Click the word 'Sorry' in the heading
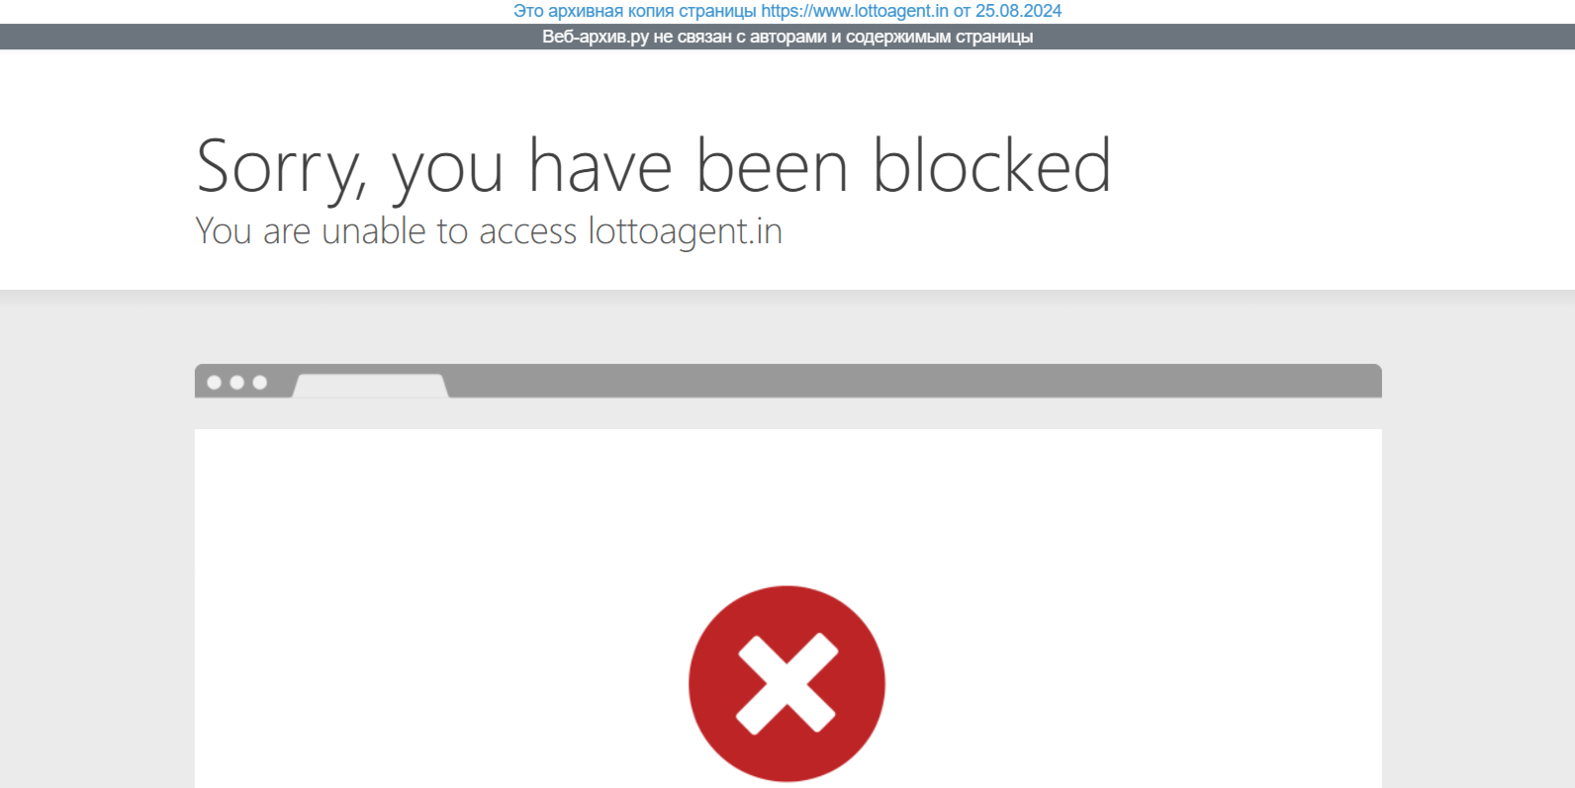 pyautogui.click(x=281, y=168)
